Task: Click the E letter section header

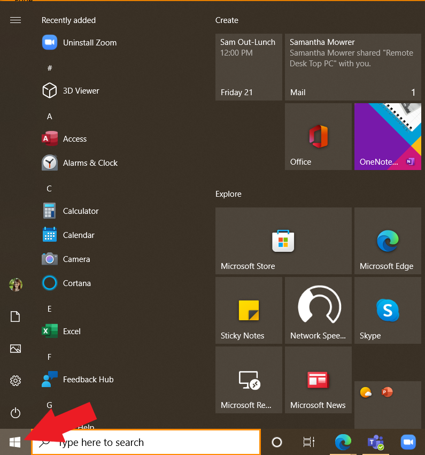Action: coord(49,309)
